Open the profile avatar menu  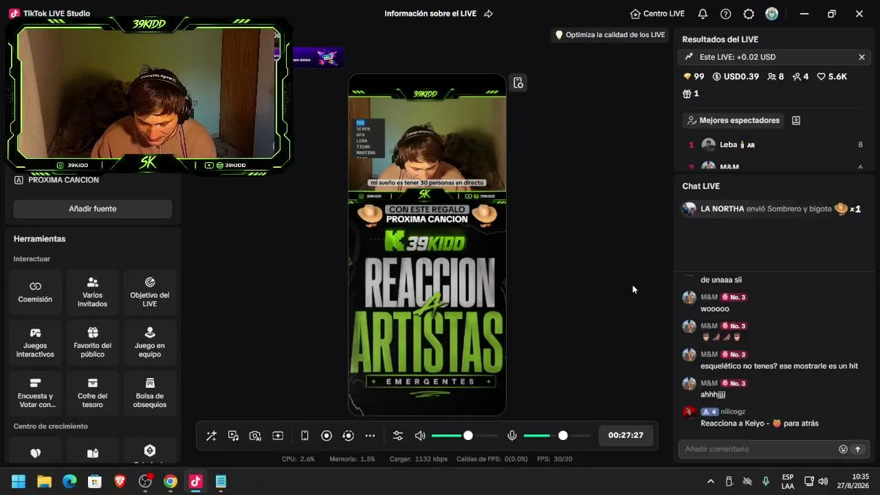click(772, 14)
